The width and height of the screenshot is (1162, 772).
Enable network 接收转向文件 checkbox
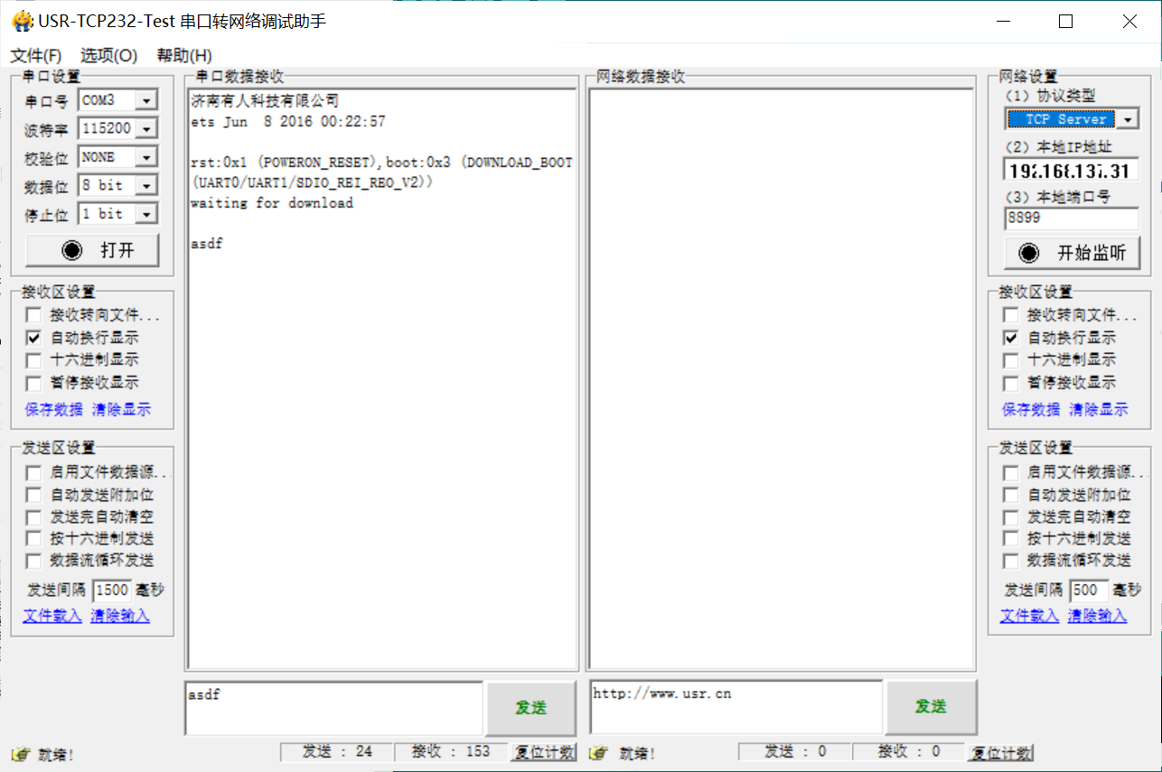coord(1011,315)
